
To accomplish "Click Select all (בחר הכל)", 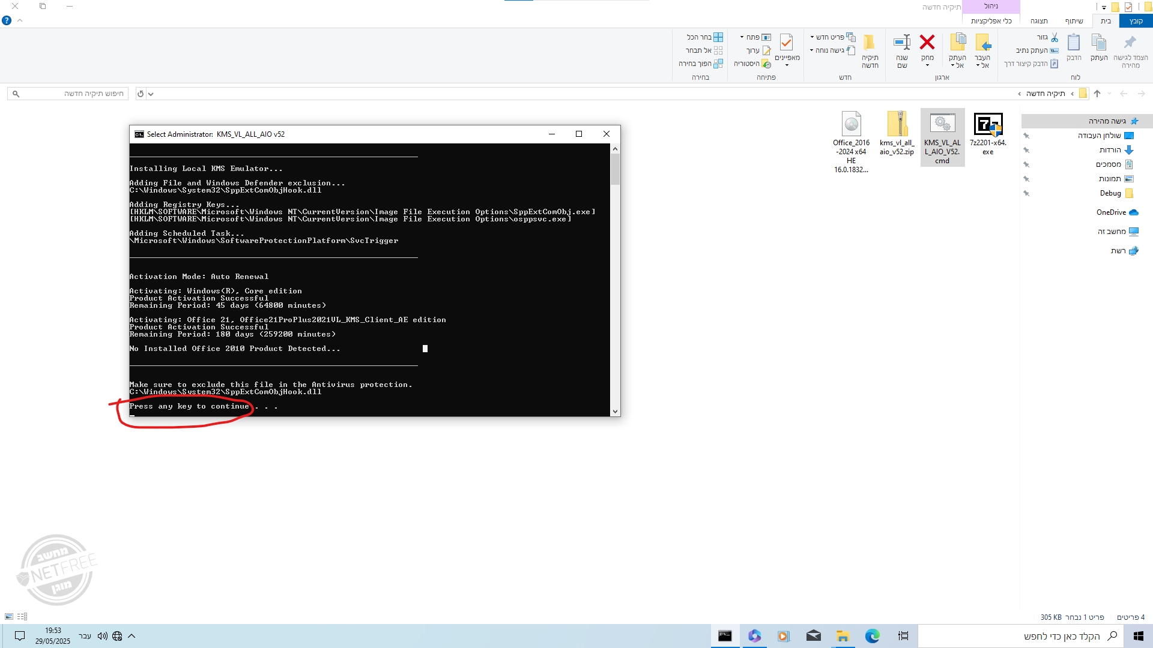I will pos(705,37).
